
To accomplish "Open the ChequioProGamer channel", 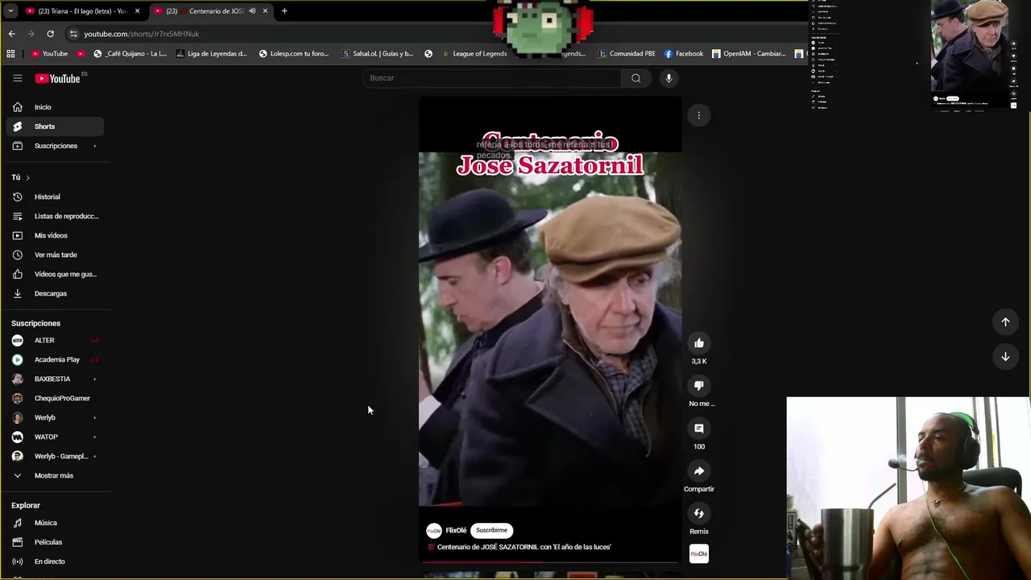I will pos(55,398).
